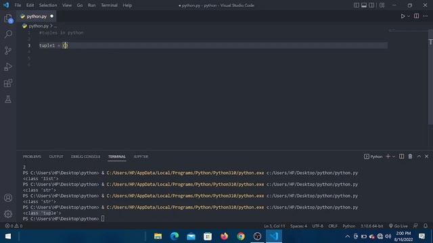The image size is (433, 243).
Task: Split the editor to the right
Action: coord(417,16)
